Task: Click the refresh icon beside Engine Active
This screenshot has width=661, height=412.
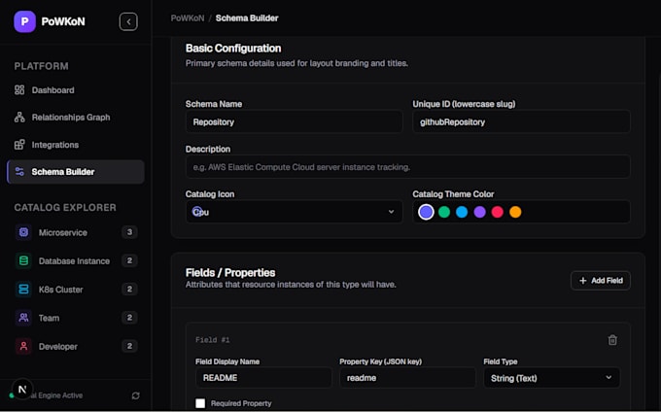Action: [x=136, y=395]
